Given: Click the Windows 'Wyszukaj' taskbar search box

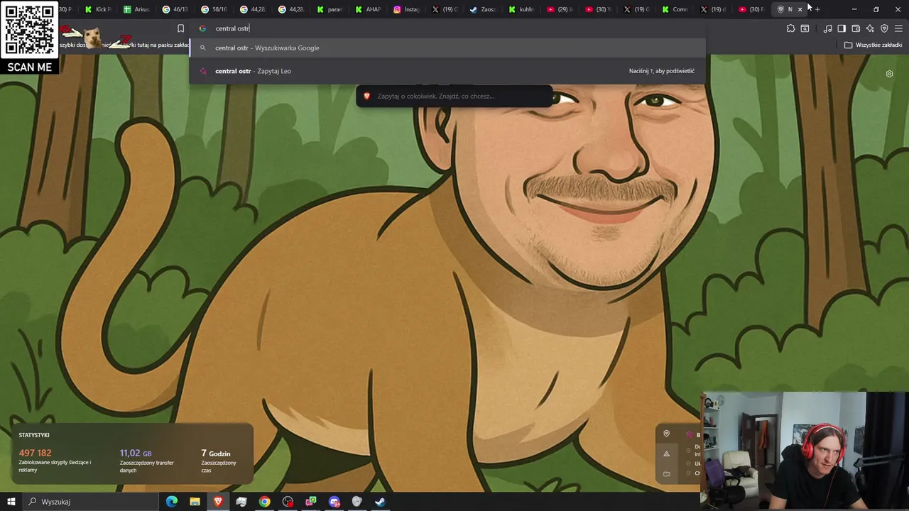Looking at the screenshot, I should (92, 502).
